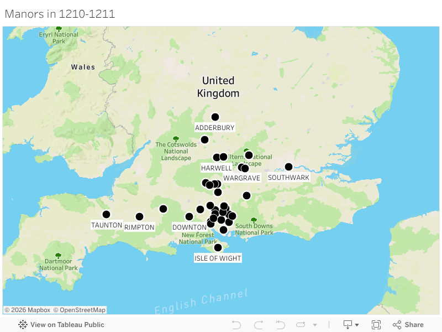Click the Share icon
This screenshot has height=332, width=442.
397,325
